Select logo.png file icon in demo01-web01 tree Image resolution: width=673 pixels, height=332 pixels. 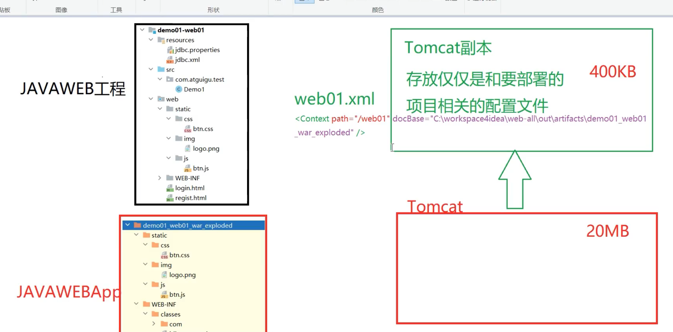188,148
